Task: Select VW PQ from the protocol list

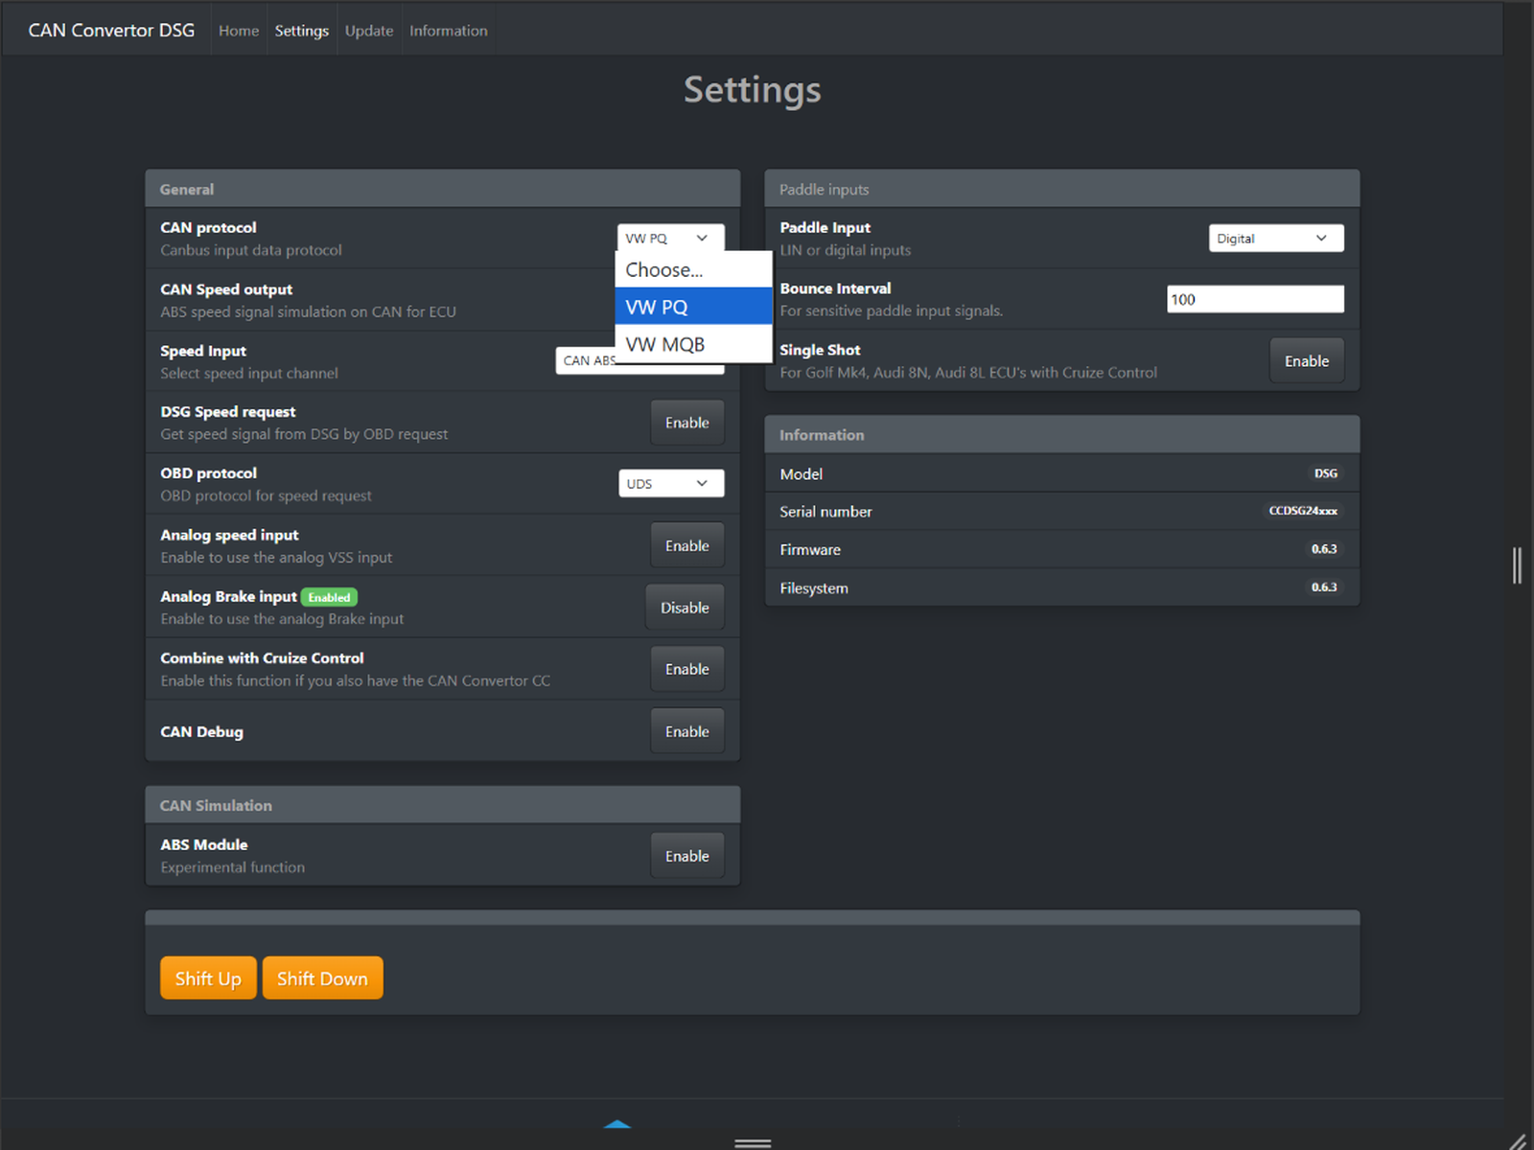Action: pyautogui.click(x=693, y=307)
